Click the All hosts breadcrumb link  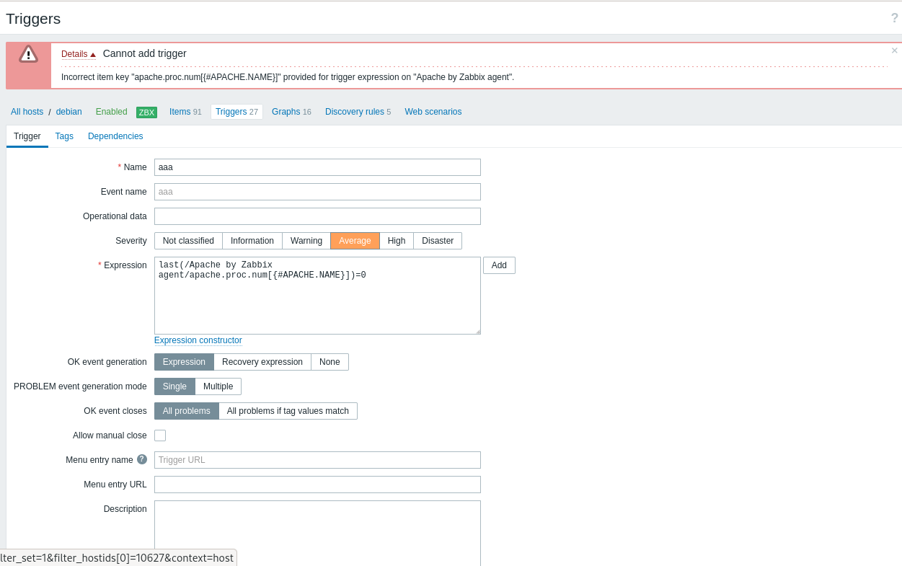pos(27,112)
